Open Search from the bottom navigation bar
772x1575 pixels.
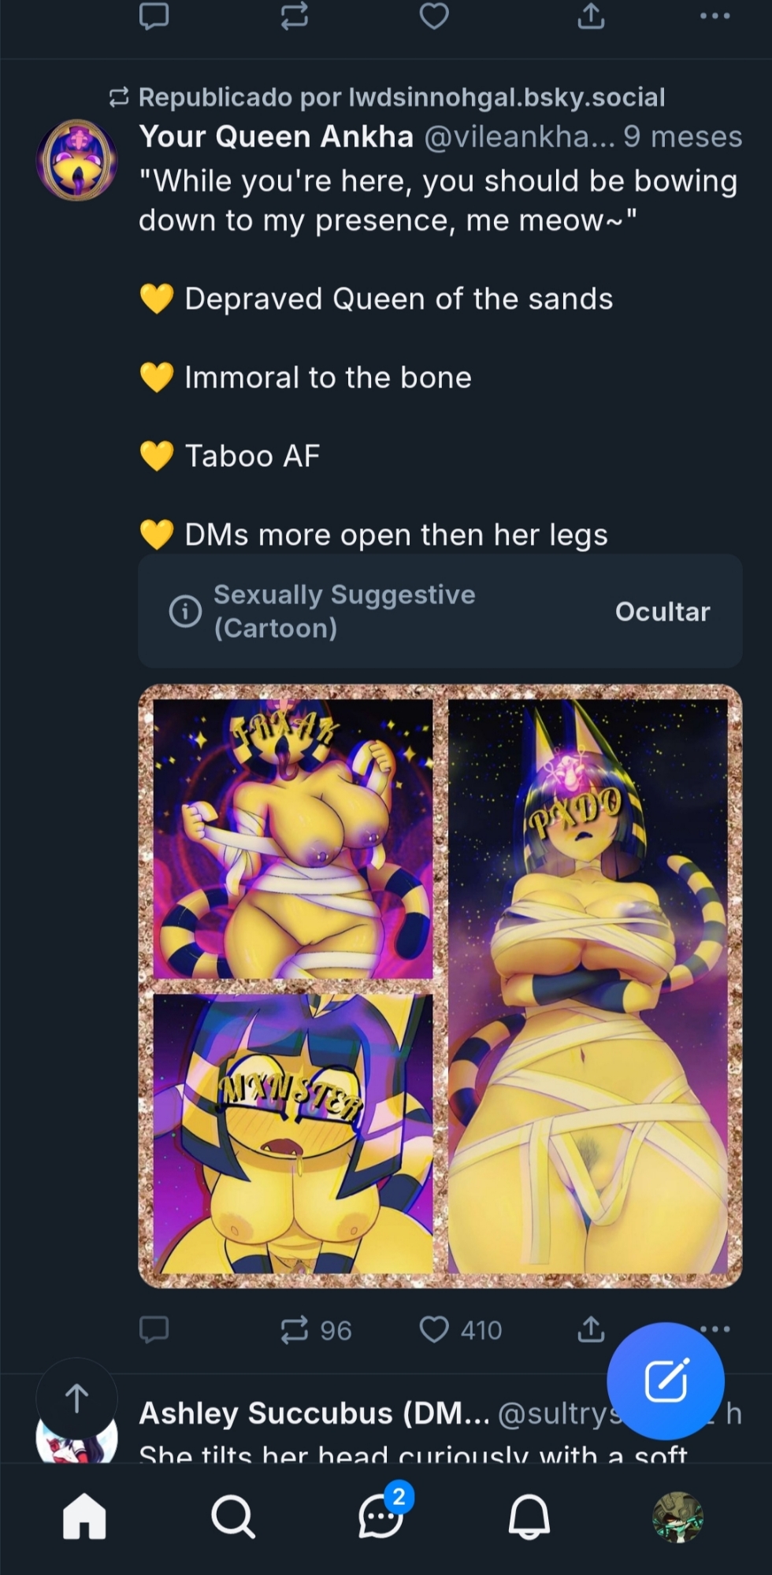(x=232, y=1515)
